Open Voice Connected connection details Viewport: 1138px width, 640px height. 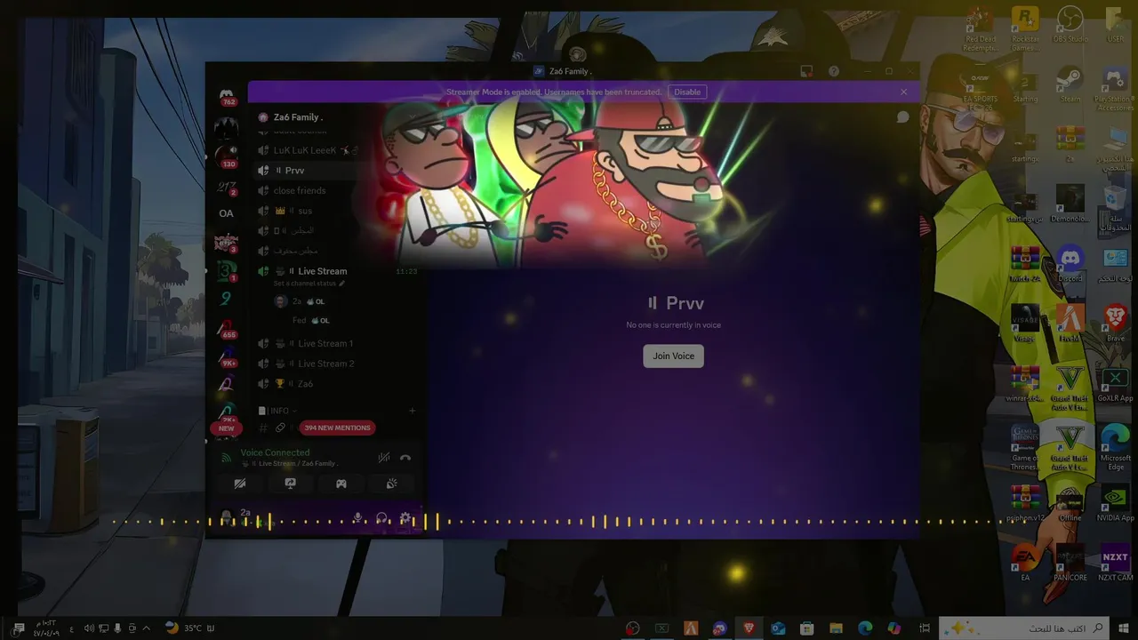275,452
